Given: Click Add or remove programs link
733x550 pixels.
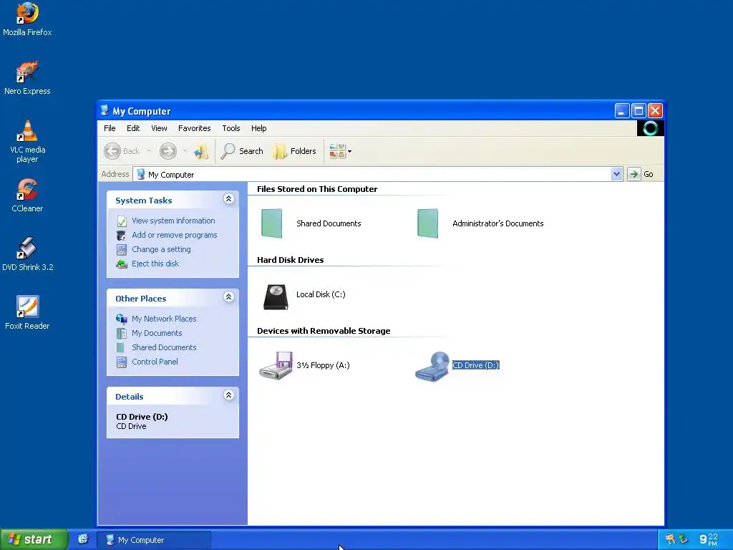Looking at the screenshot, I should [175, 235].
